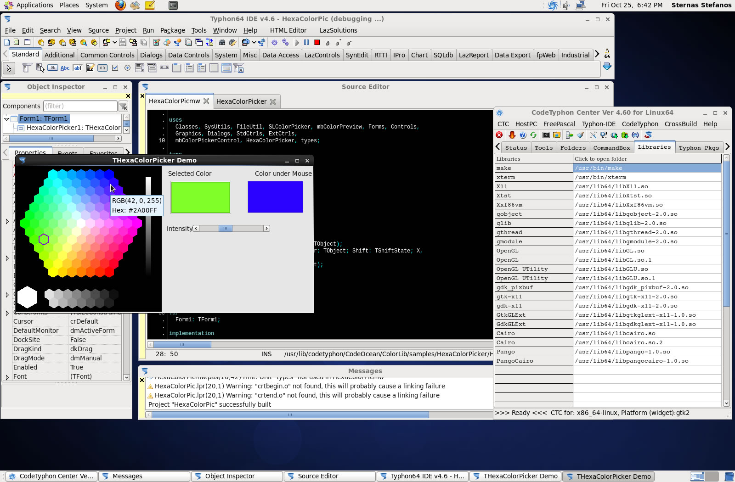Image resolution: width=735 pixels, height=482 pixels.
Task: Click the green Selected Color swatch
Action: (200, 197)
